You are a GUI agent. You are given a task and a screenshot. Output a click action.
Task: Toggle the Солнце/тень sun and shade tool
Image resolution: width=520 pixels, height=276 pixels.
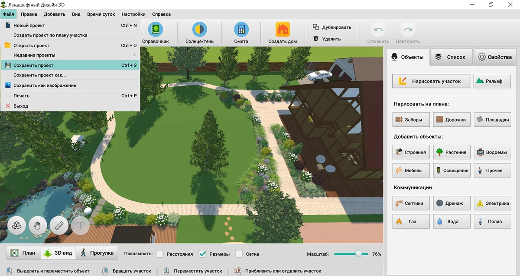point(200,30)
